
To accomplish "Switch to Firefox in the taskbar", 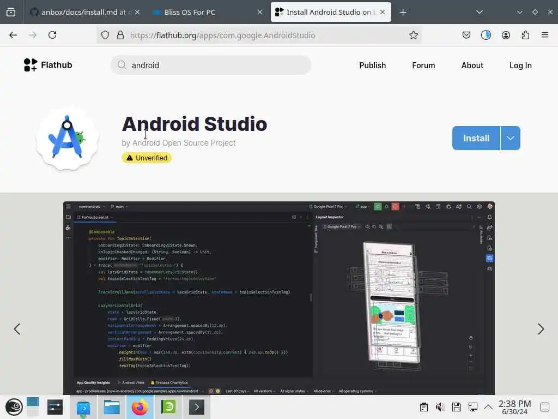I will (x=140, y=407).
